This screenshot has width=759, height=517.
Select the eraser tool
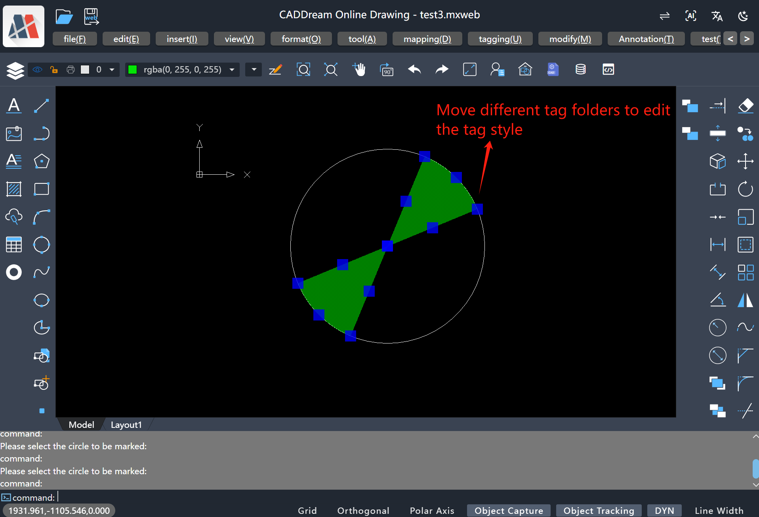(x=746, y=106)
